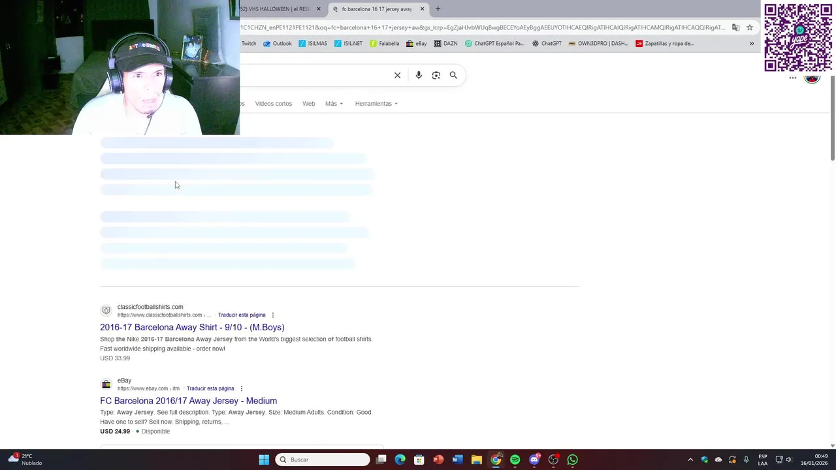Click the classicfootballshirts.com site favicon

pyautogui.click(x=106, y=311)
